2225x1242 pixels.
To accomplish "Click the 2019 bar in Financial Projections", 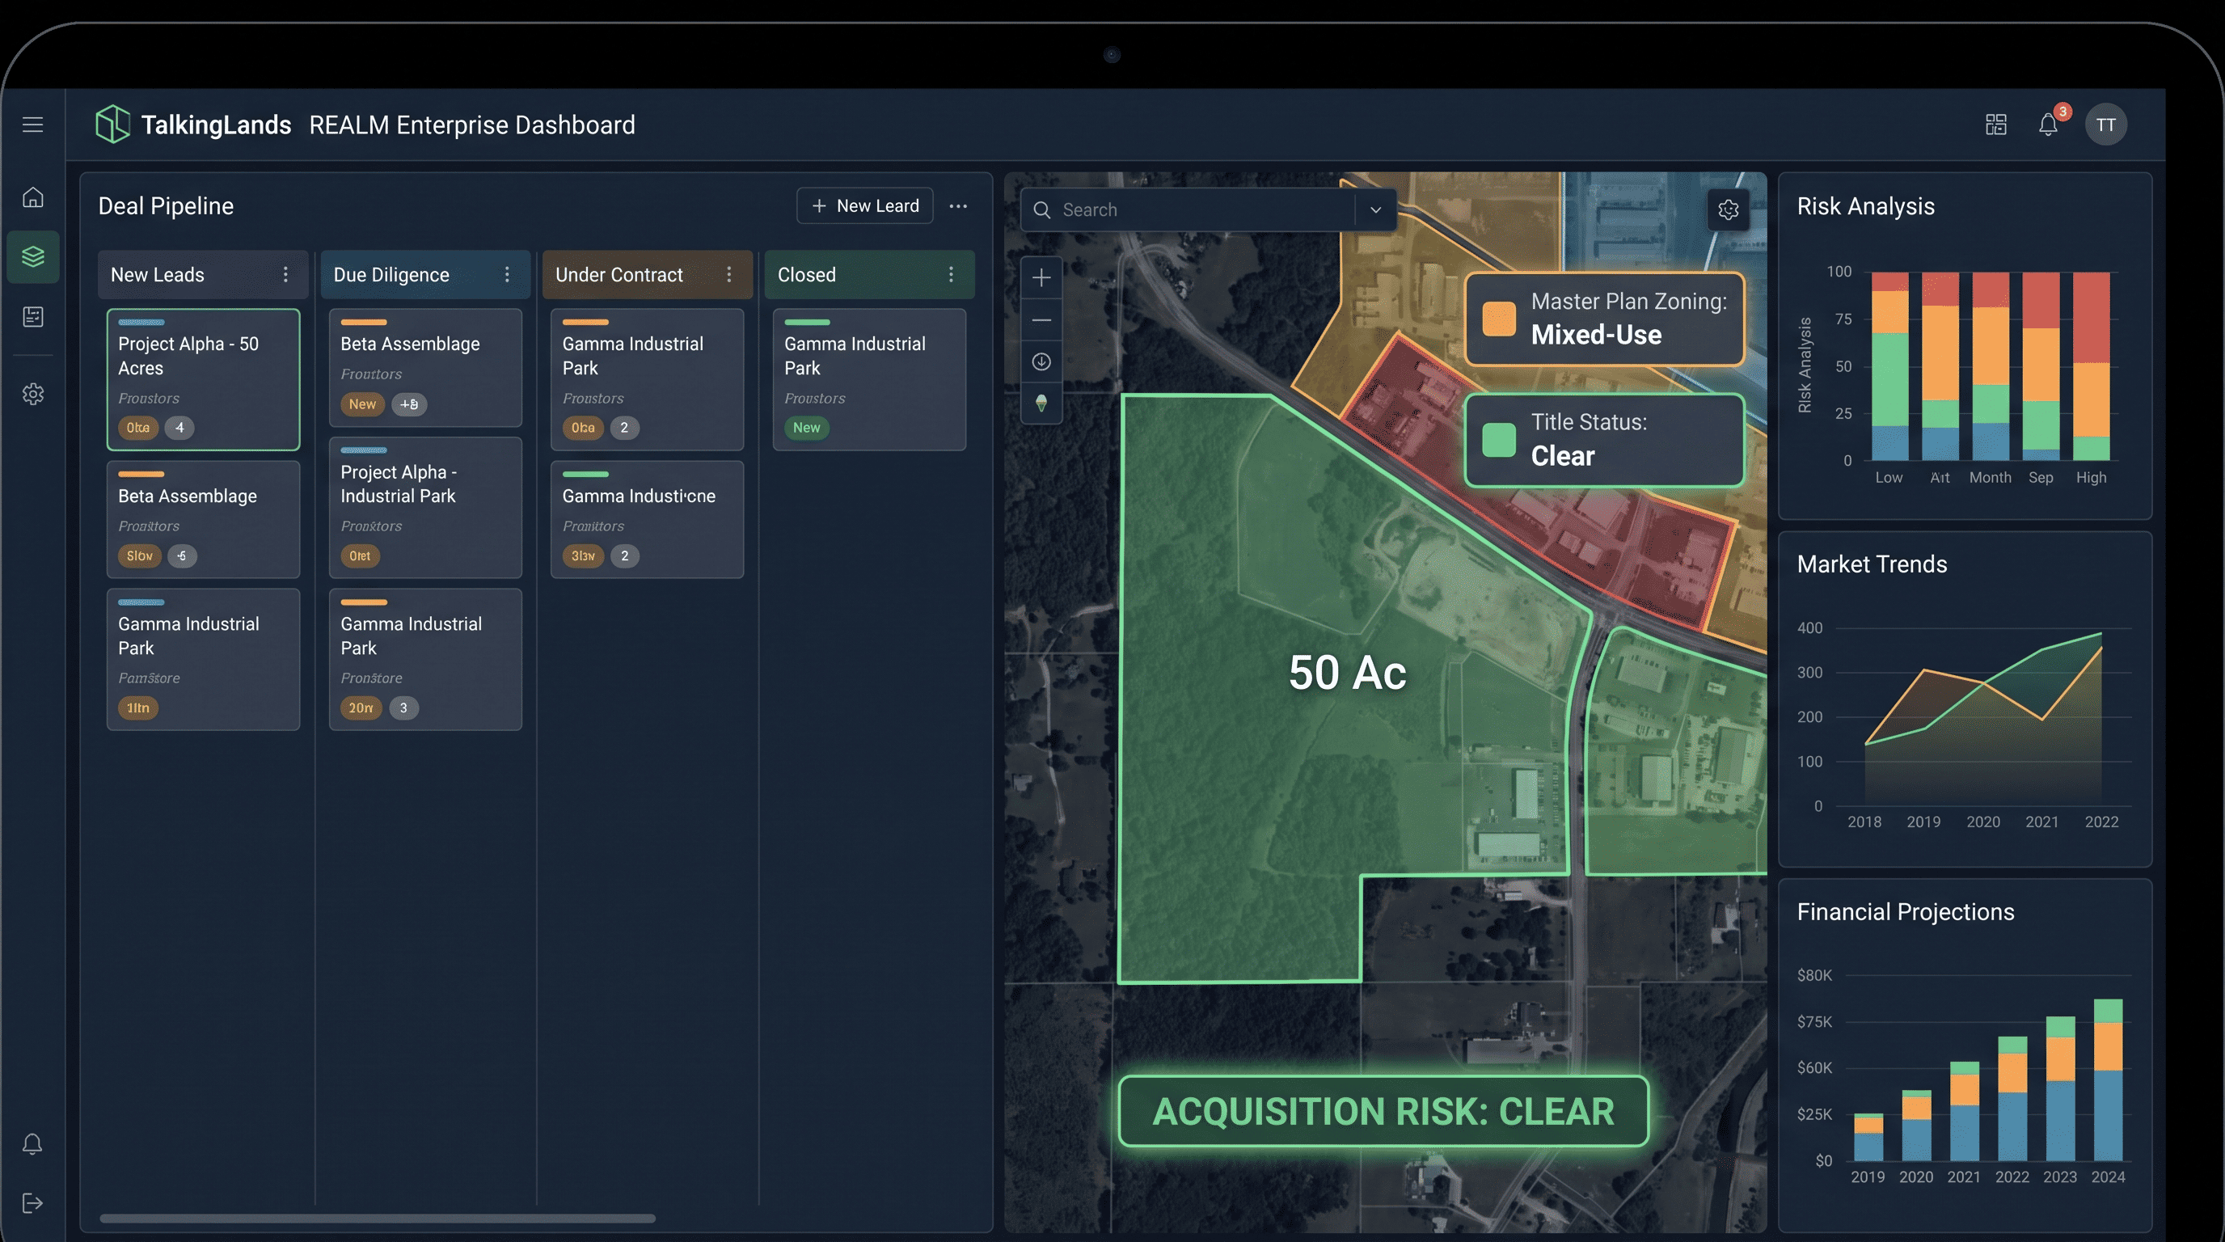I will [1868, 1138].
